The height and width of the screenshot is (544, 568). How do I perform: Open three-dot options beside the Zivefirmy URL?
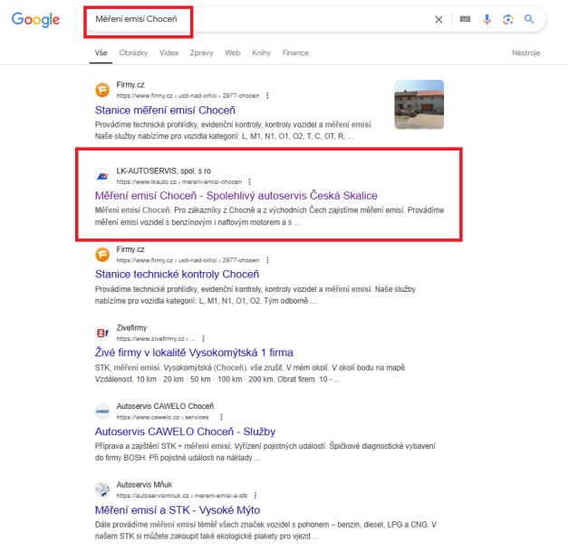click(203, 339)
